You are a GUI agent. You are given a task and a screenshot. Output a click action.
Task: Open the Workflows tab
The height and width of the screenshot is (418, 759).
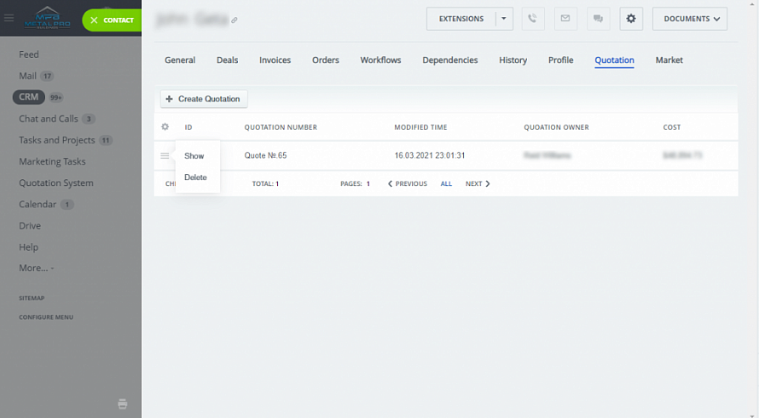380,61
